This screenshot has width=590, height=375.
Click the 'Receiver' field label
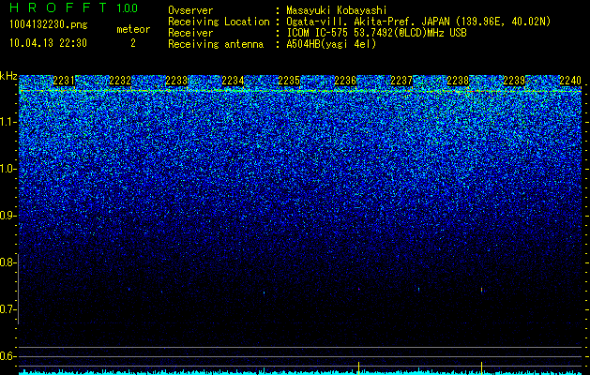[x=190, y=33]
